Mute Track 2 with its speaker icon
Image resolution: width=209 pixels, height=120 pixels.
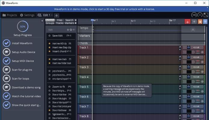pyautogui.click(x=202, y=62)
